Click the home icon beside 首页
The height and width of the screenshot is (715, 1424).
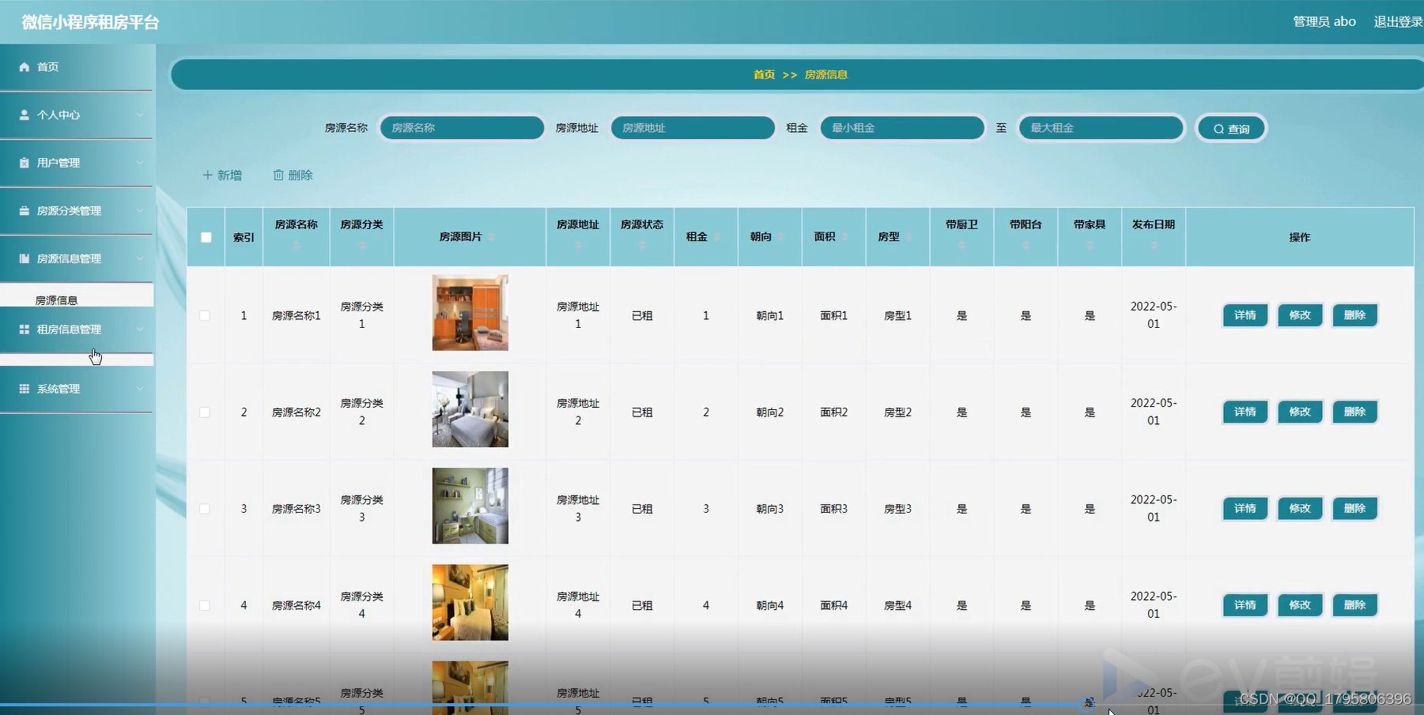tap(25, 67)
